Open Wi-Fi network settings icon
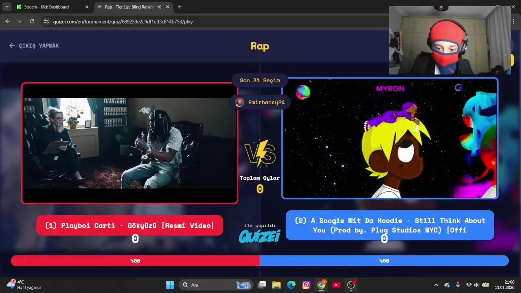 tap(468, 285)
